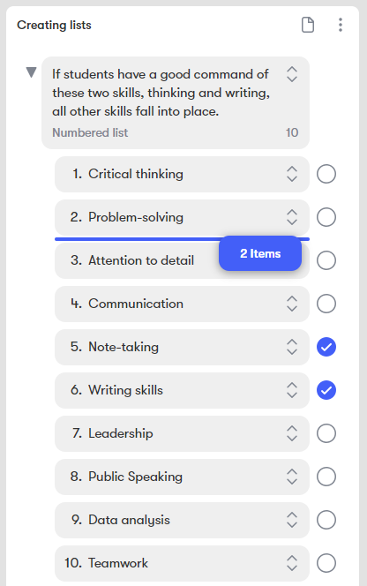Open the three-dot more options menu

pyautogui.click(x=340, y=25)
